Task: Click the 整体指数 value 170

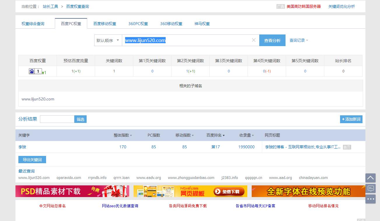Action: [123, 147]
